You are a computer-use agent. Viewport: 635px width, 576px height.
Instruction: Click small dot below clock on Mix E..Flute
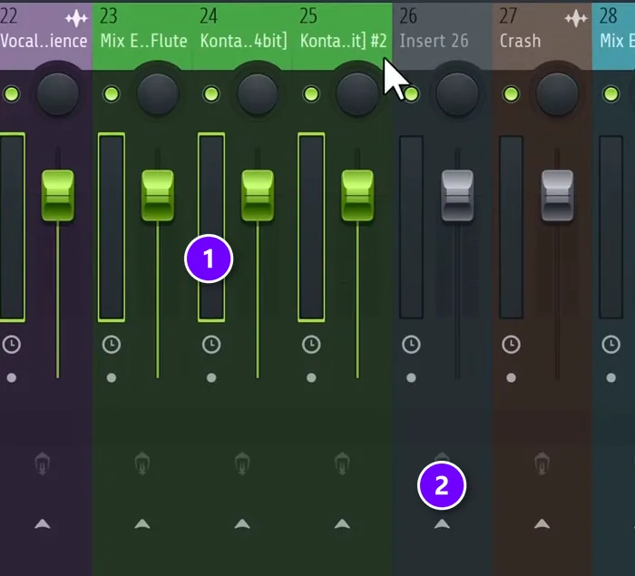click(x=112, y=378)
